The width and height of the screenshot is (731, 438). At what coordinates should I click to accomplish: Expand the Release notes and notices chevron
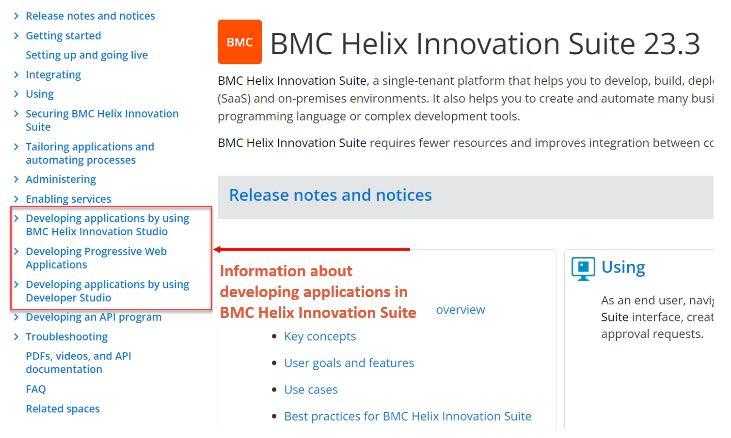point(16,16)
